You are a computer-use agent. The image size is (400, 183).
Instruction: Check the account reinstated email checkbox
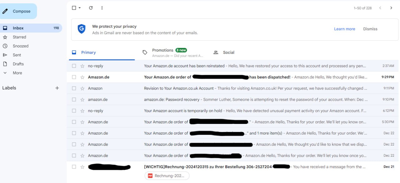[74, 66]
